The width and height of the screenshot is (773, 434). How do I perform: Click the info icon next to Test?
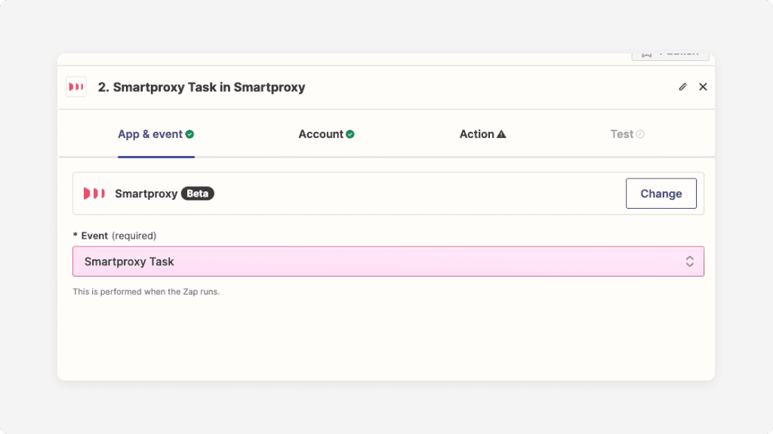(640, 134)
